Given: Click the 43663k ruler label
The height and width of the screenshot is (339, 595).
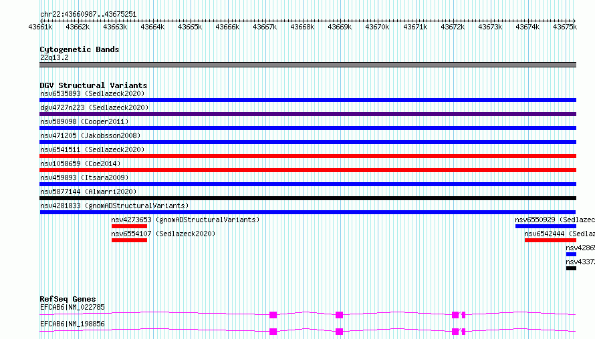Looking at the screenshot, I should [115, 27].
